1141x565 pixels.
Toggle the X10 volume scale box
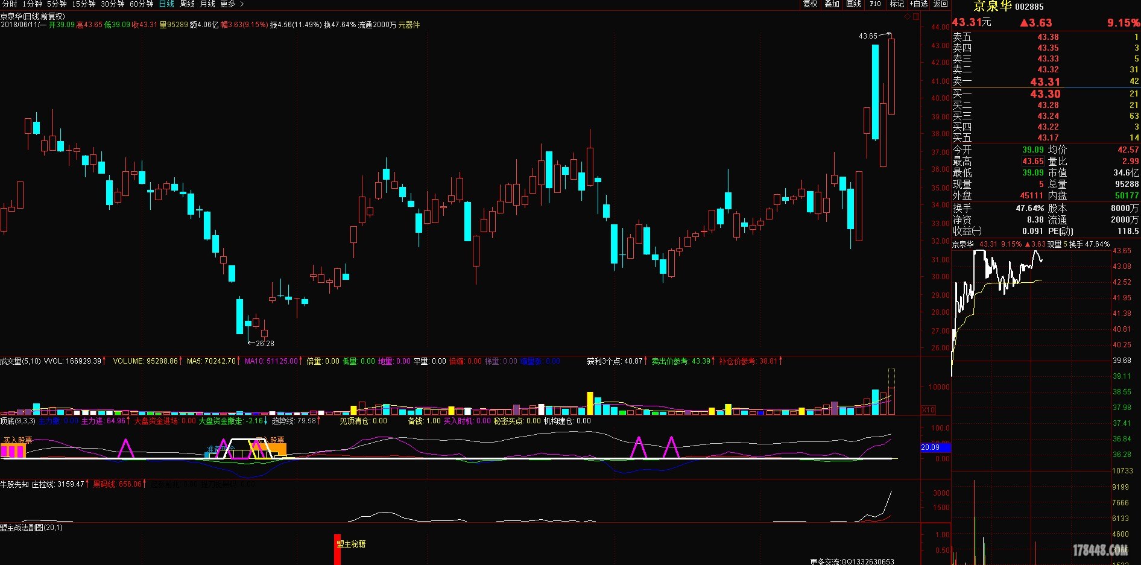[929, 409]
